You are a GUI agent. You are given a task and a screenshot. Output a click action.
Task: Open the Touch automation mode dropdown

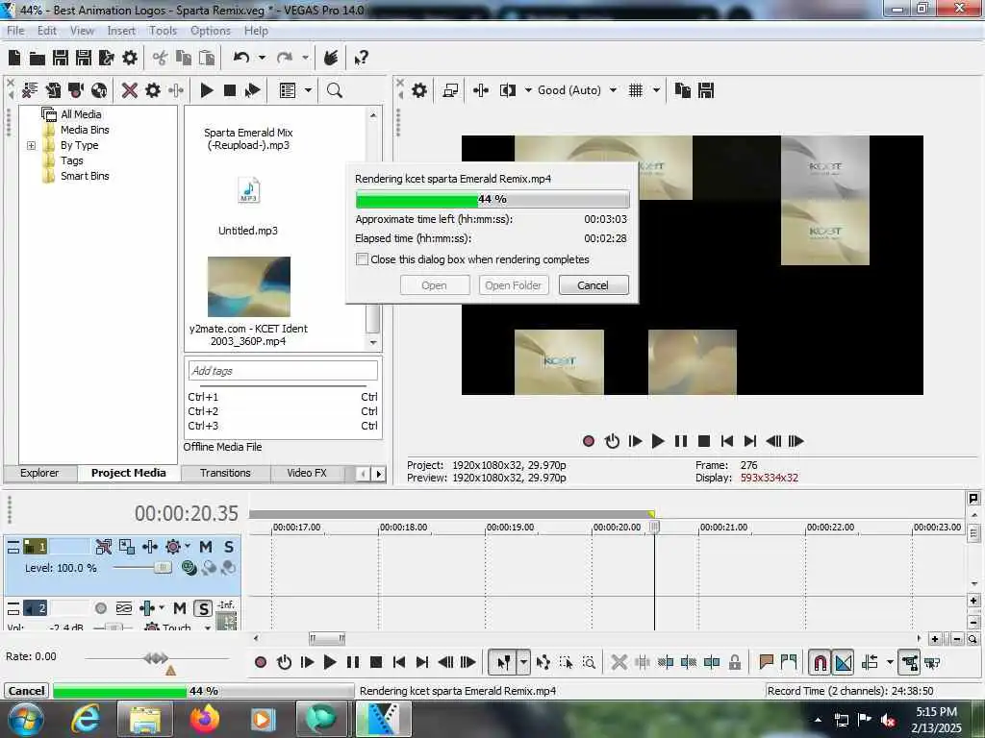(208, 627)
